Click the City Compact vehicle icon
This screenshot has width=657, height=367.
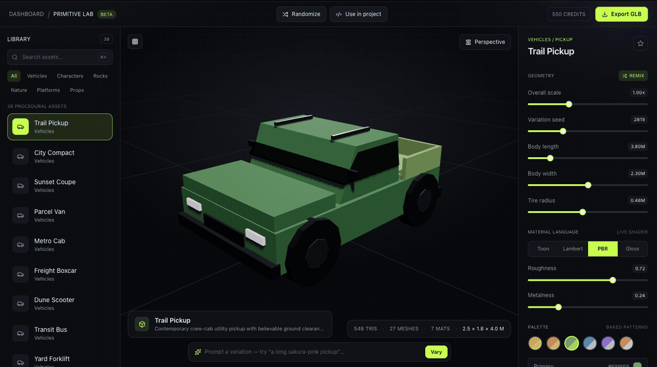[20, 157]
